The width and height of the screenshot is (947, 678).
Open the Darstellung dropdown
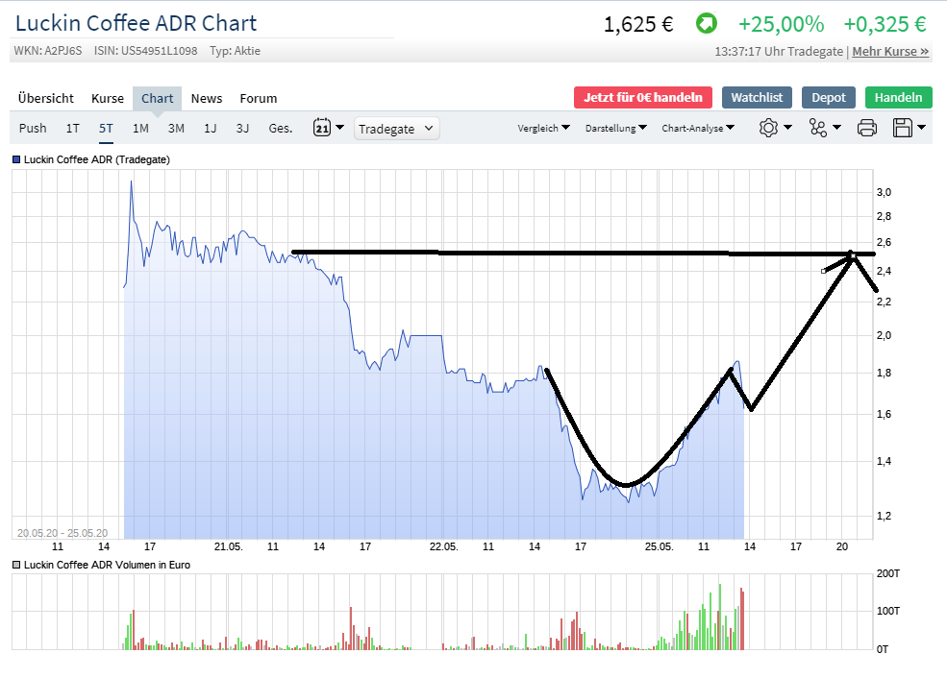(616, 128)
